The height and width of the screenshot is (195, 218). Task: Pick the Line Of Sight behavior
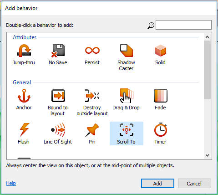58,133
